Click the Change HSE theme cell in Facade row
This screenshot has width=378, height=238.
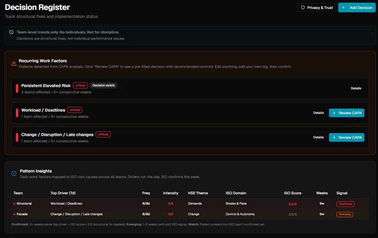(193, 214)
